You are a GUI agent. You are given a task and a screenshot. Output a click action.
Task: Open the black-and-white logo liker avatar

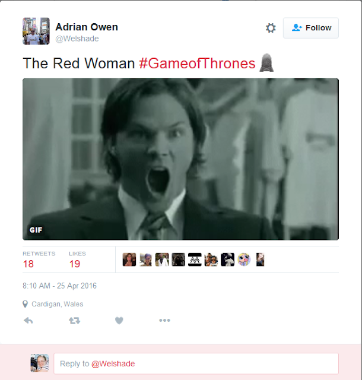coord(195,259)
